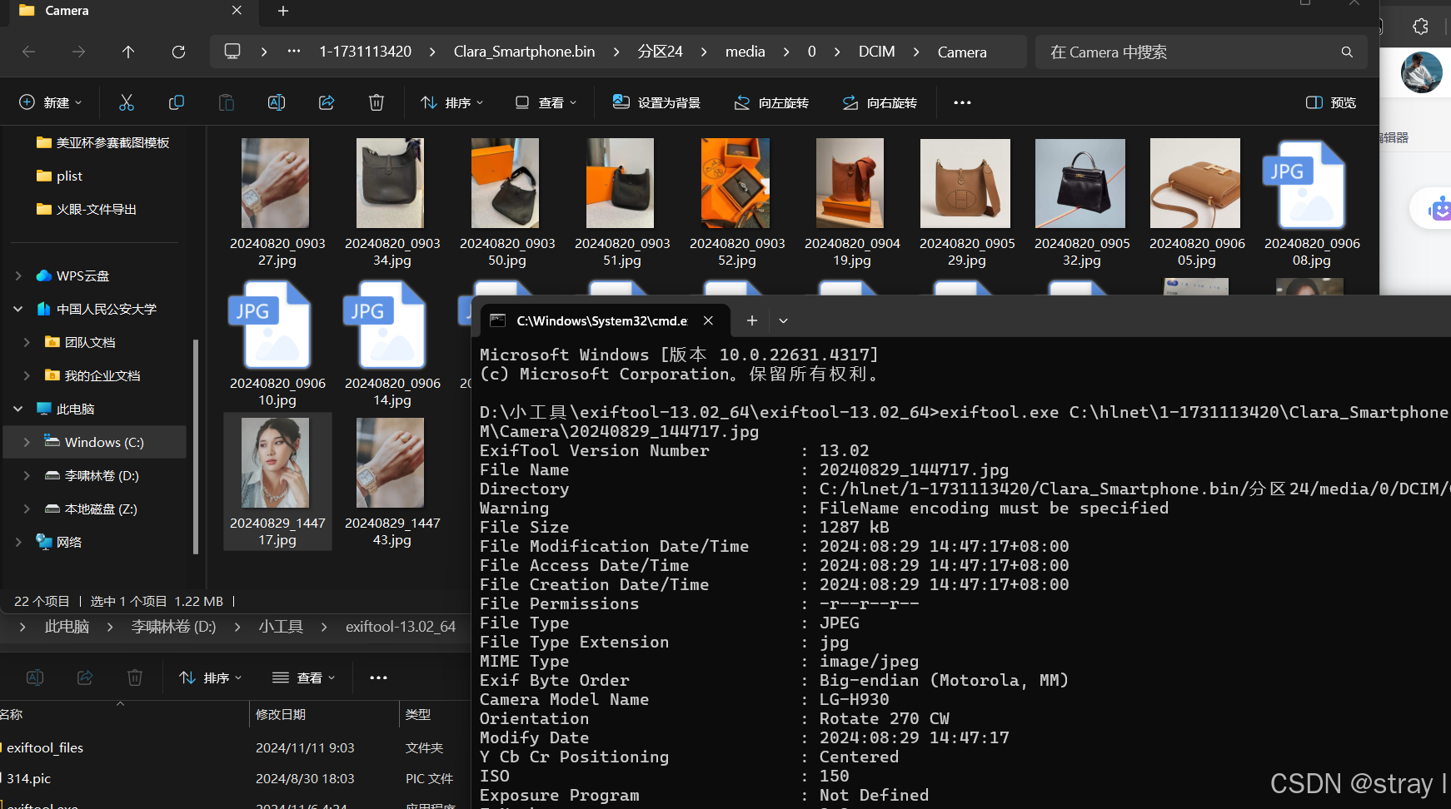Viewport: 1451px width, 809px height.
Task: Click the Paste icon in Camera toolbar
Action: [227, 102]
